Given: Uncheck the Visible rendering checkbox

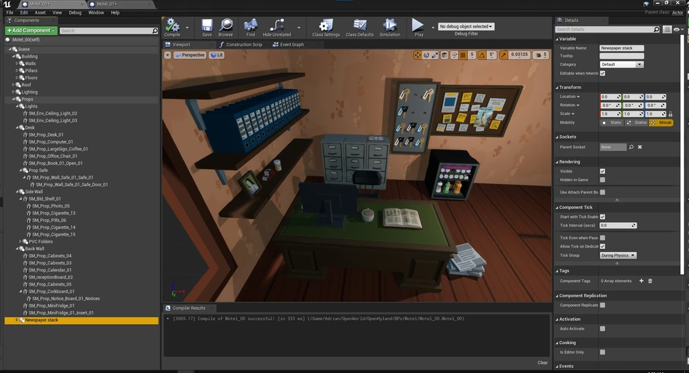Looking at the screenshot, I should click(x=602, y=171).
